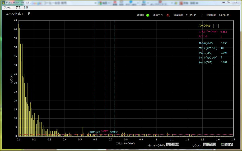Toggle the count axis lock icon
Viewport: 242px width, 151px height.
[x=205, y=144]
